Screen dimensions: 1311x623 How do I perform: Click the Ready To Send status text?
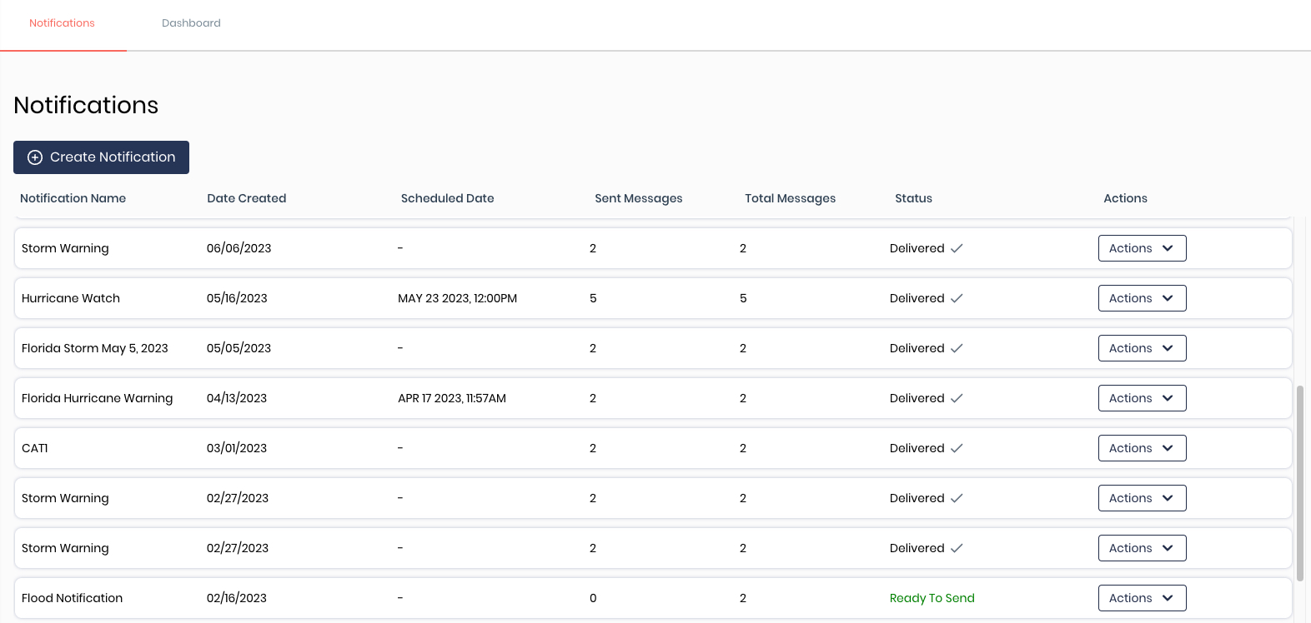point(932,598)
